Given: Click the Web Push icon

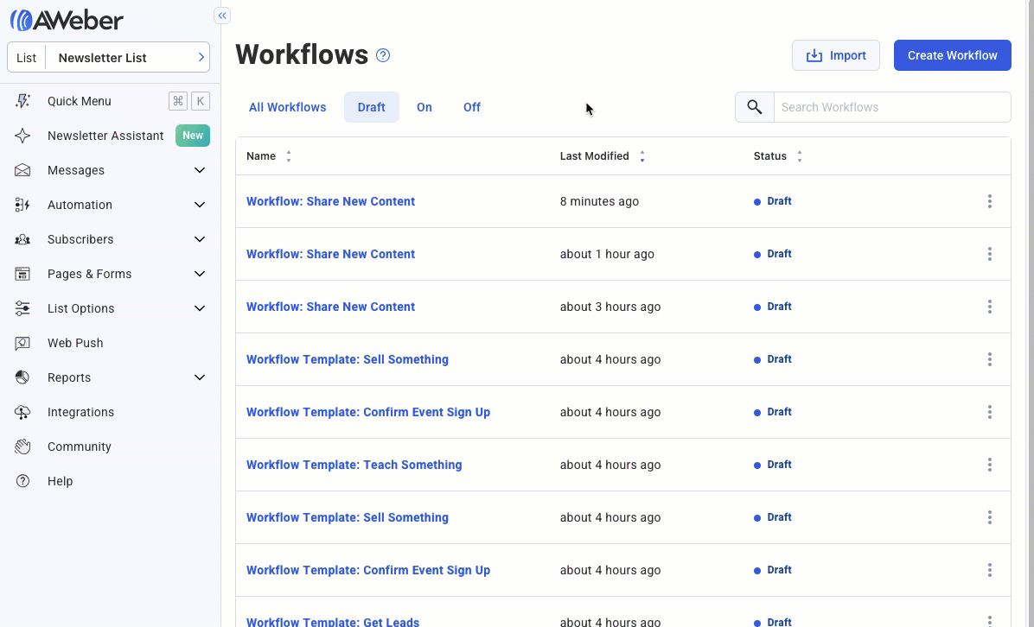Looking at the screenshot, I should coord(23,343).
